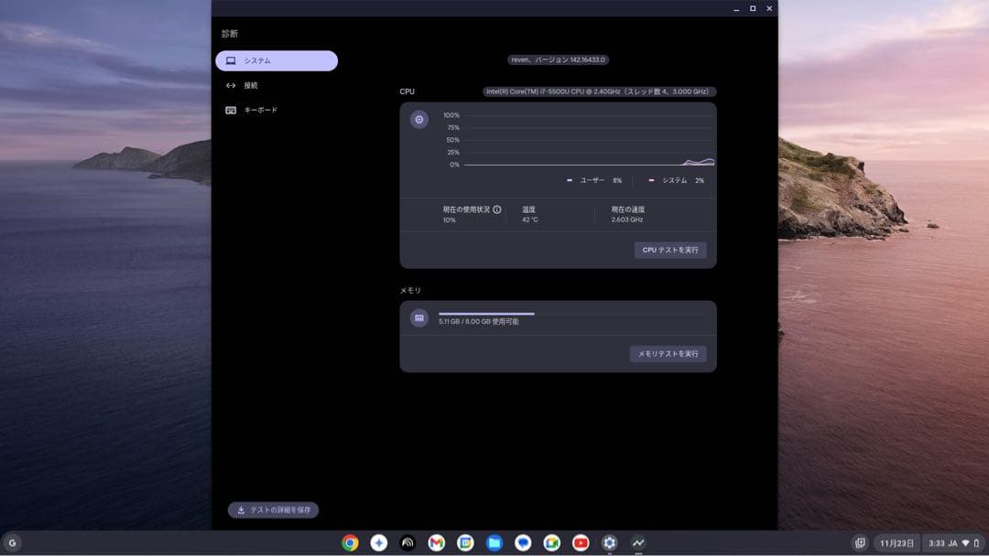The width and height of the screenshot is (989, 556).
Task: Select the システム section in the sidebar
Action: (x=276, y=60)
